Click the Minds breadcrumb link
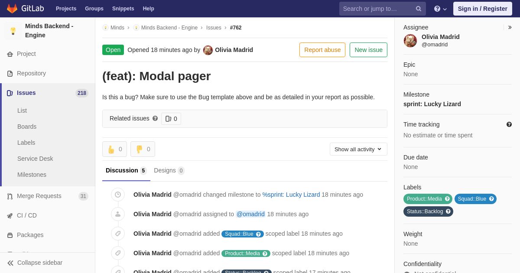 (x=117, y=28)
